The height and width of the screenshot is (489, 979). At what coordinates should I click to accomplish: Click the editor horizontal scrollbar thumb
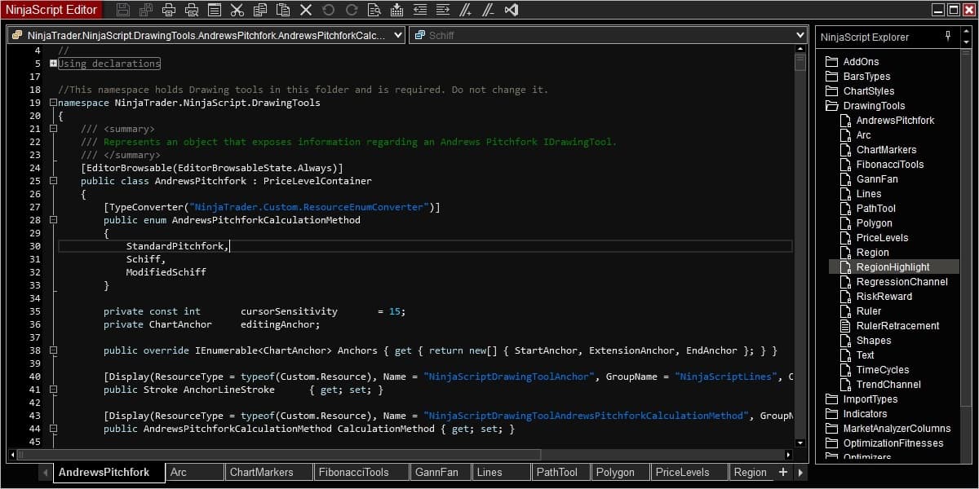[x=278, y=454]
